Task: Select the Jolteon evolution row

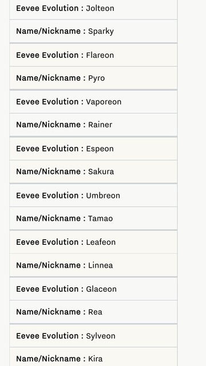Action: (x=93, y=9)
